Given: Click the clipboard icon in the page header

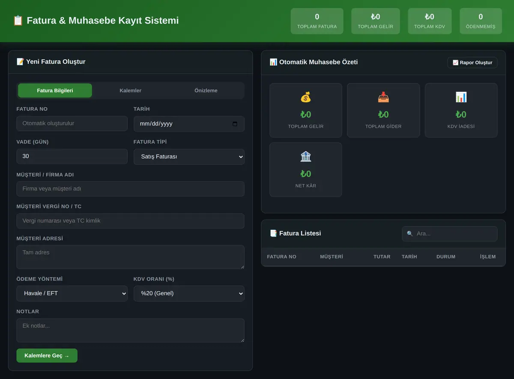Looking at the screenshot, I should 18,21.
